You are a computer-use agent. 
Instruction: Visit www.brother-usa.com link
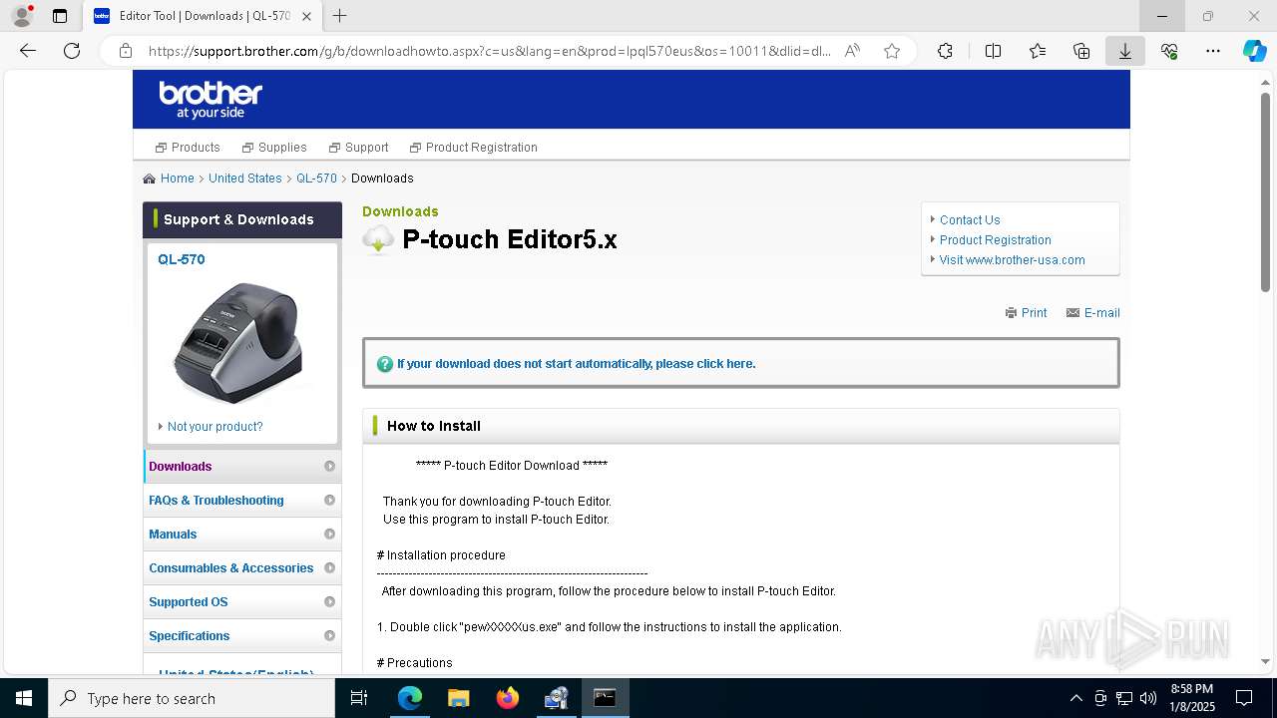tap(1012, 260)
